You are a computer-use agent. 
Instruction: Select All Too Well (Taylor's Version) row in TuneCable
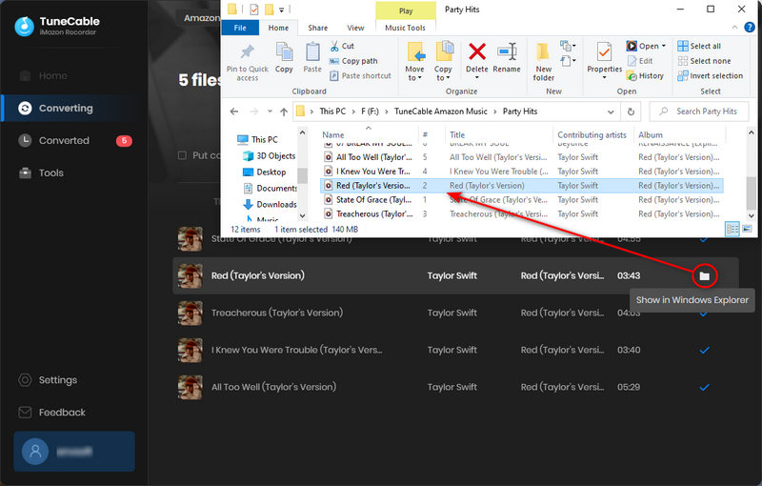[x=455, y=387]
